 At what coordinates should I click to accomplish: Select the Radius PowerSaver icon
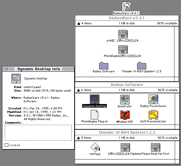pos(153,99)
